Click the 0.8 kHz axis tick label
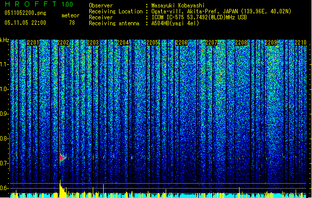Image resolution: width=312 pixels, height=198 pixels. coord(4,139)
